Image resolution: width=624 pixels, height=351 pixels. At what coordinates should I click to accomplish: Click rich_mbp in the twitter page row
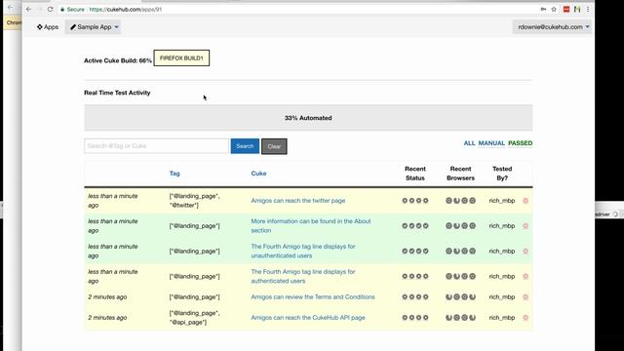502,201
